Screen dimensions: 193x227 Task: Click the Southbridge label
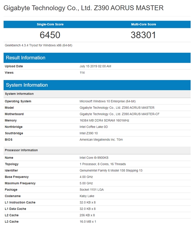pos(14,133)
